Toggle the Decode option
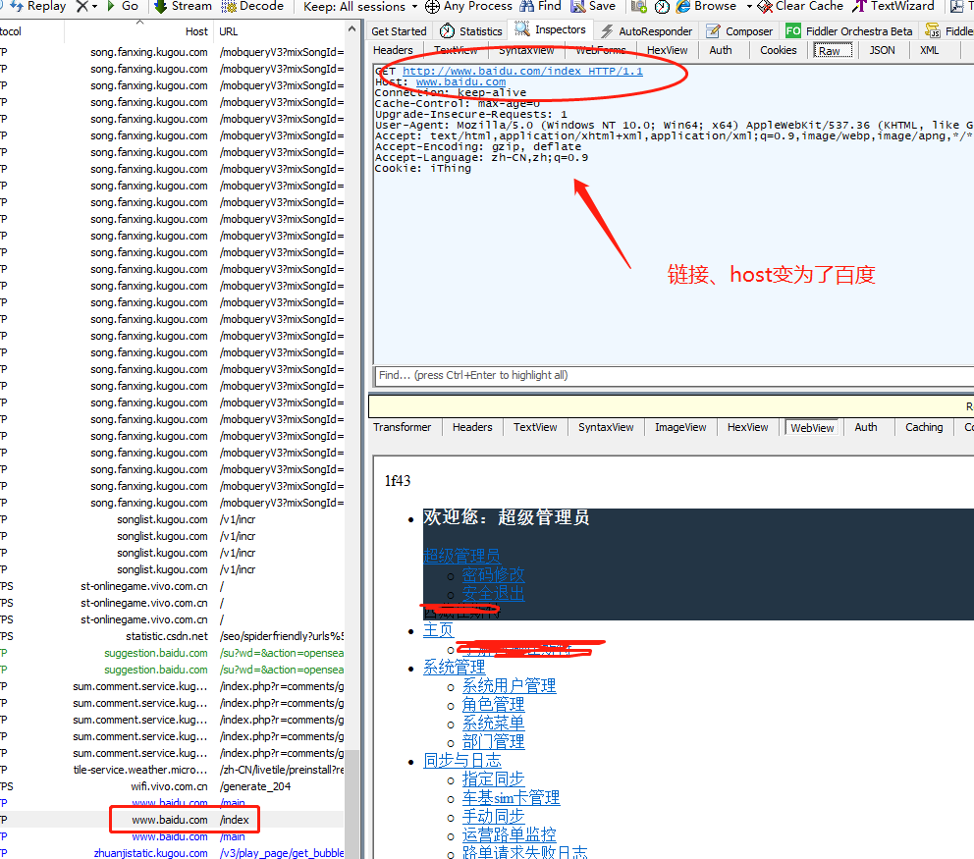Image resolution: width=974 pixels, height=859 pixels. click(252, 7)
